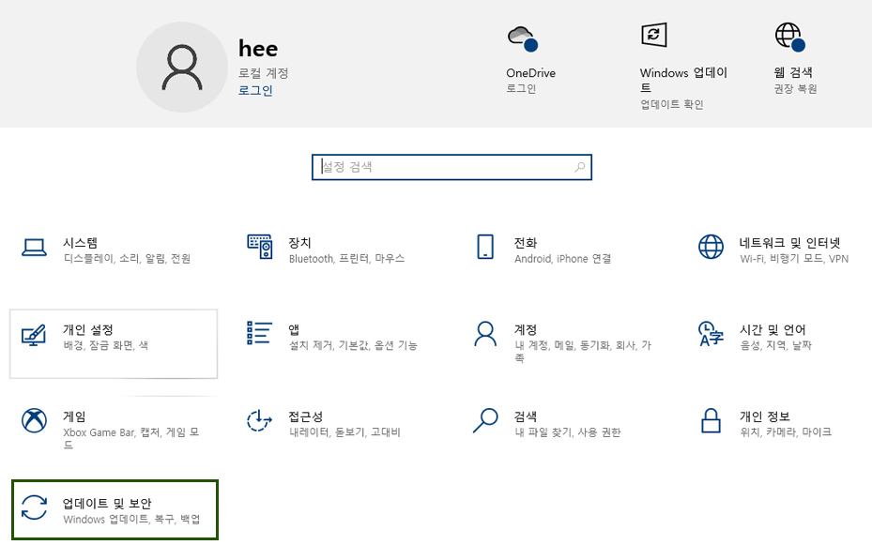Click 위치, 카메라, 마이크 description
The height and width of the screenshot is (545, 872).
coord(786,431)
